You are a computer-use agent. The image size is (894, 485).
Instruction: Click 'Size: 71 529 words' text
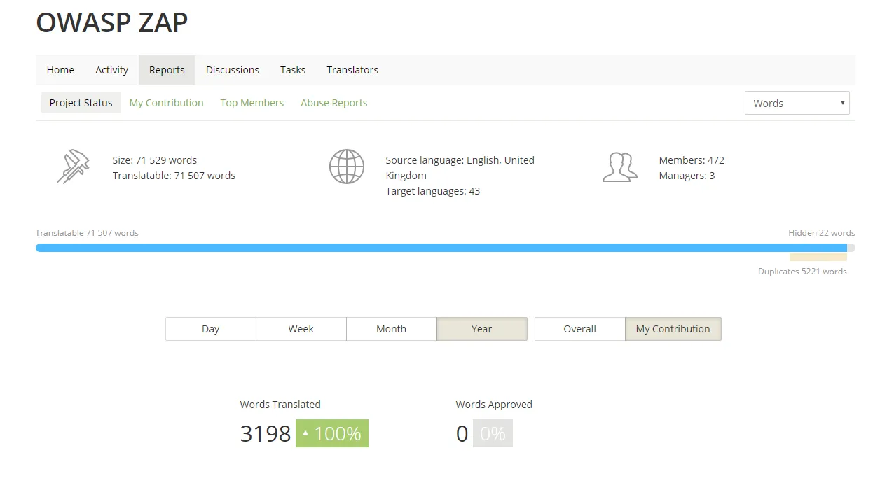(155, 160)
